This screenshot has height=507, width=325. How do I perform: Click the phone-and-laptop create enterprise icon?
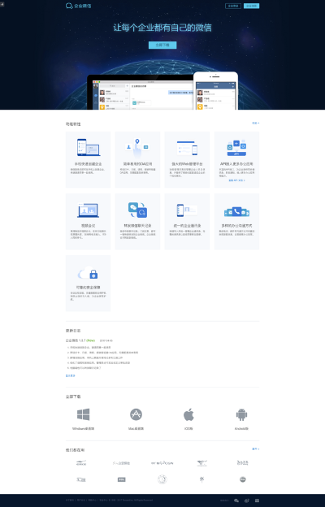coord(88,147)
